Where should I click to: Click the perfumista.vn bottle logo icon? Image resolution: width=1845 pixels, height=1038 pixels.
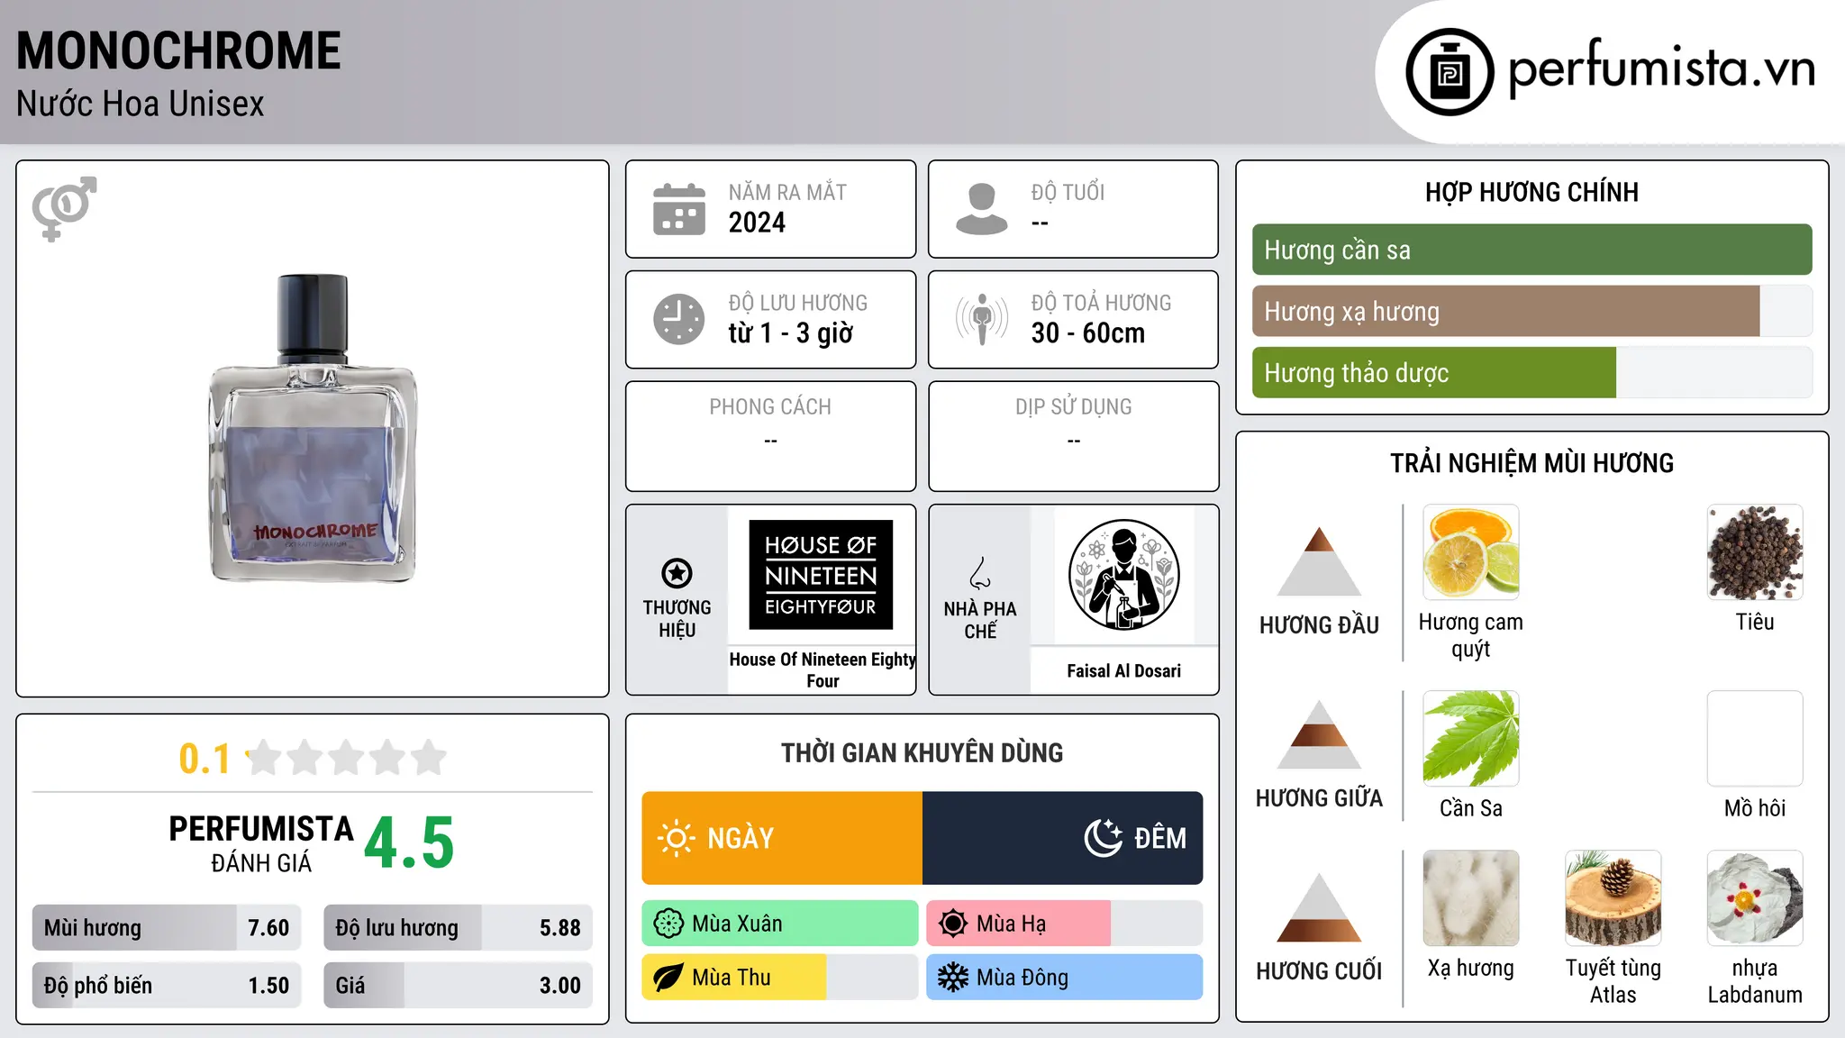[x=1450, y=72]
